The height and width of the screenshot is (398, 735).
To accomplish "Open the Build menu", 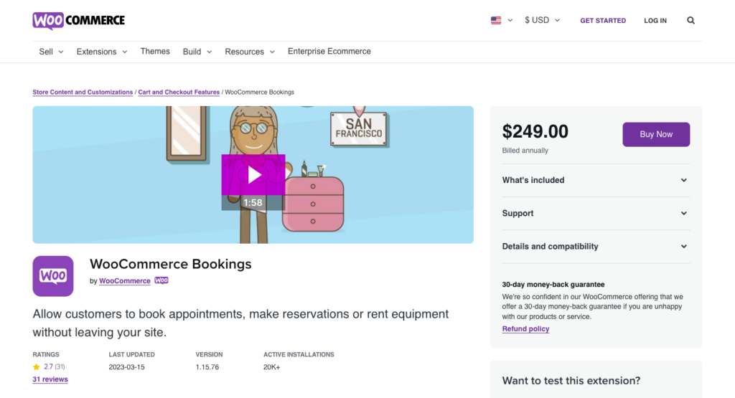I will click(x=197, y=52).
